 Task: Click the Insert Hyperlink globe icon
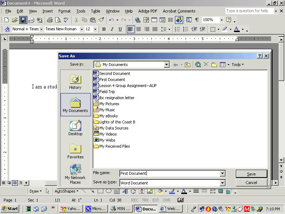coord(138,20)
